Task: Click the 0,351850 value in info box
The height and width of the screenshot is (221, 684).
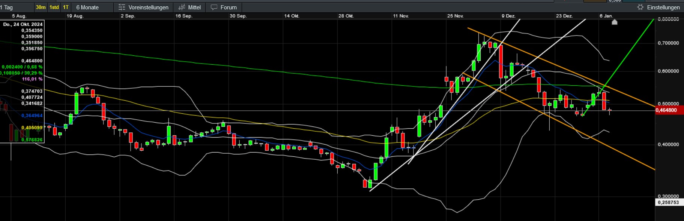Action: point(32,43)
